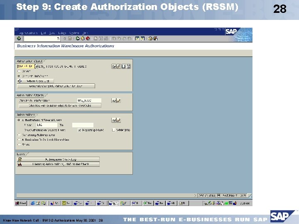
Task: Select the Roles radio button
Action: coord(19,145)
